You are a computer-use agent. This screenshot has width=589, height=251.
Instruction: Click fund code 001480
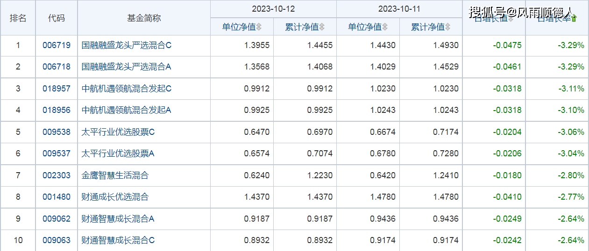[57, 197]
